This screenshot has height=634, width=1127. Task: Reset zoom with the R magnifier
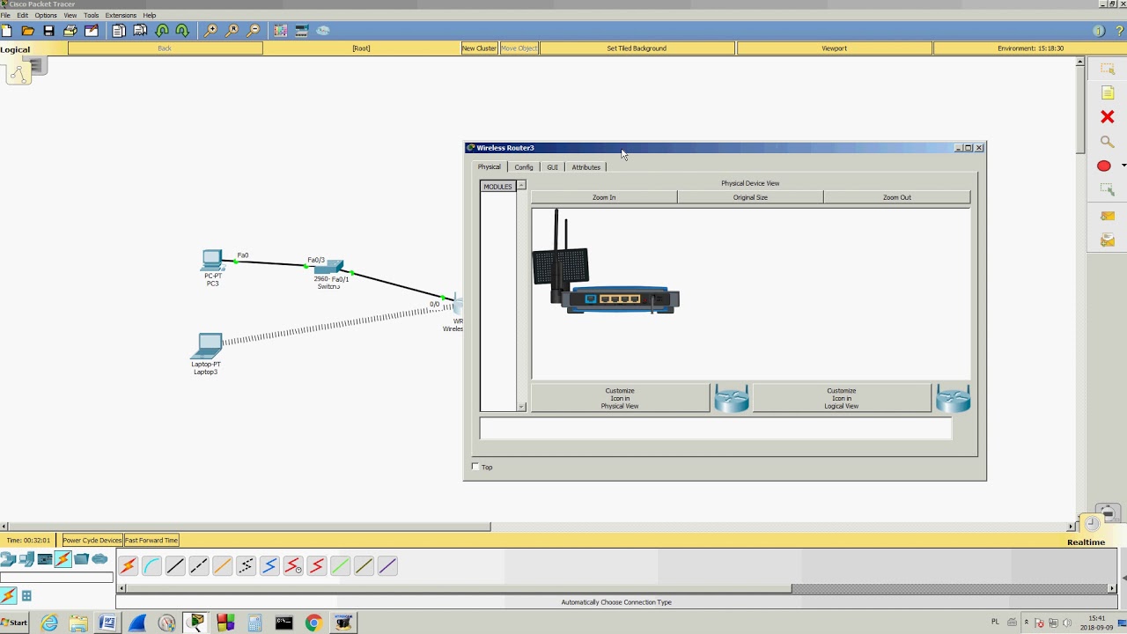pos(232,31)
